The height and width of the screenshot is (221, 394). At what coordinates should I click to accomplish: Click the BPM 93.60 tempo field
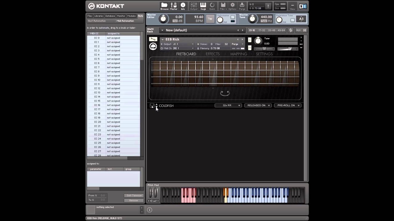point(195,19)
